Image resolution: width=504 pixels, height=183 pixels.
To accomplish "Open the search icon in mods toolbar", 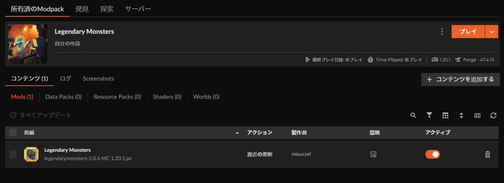I will [x=413, y=115].
